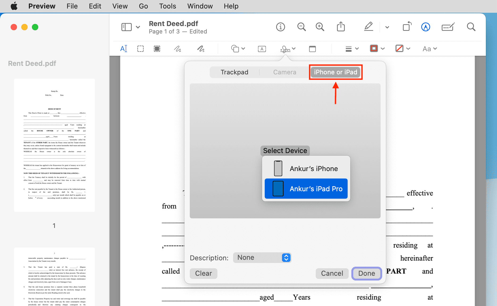The width and height of the screenshot is (497, 306).
Task: Open the Window menu
Action: tap(200, 6)
